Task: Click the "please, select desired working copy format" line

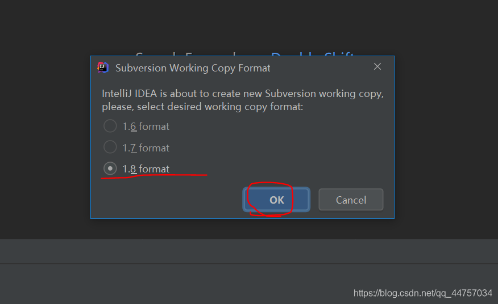Action: 202,107
